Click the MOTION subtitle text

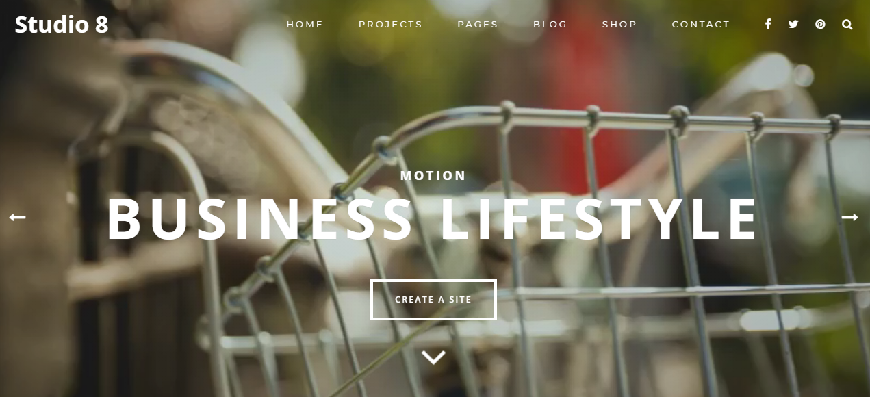pos(433,176)
